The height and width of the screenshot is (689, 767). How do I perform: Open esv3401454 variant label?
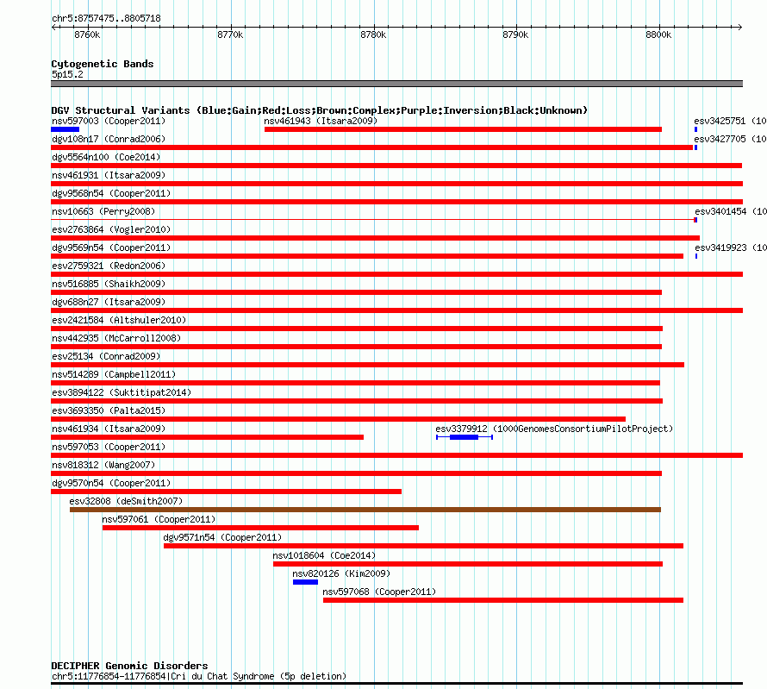click(730, 211)
